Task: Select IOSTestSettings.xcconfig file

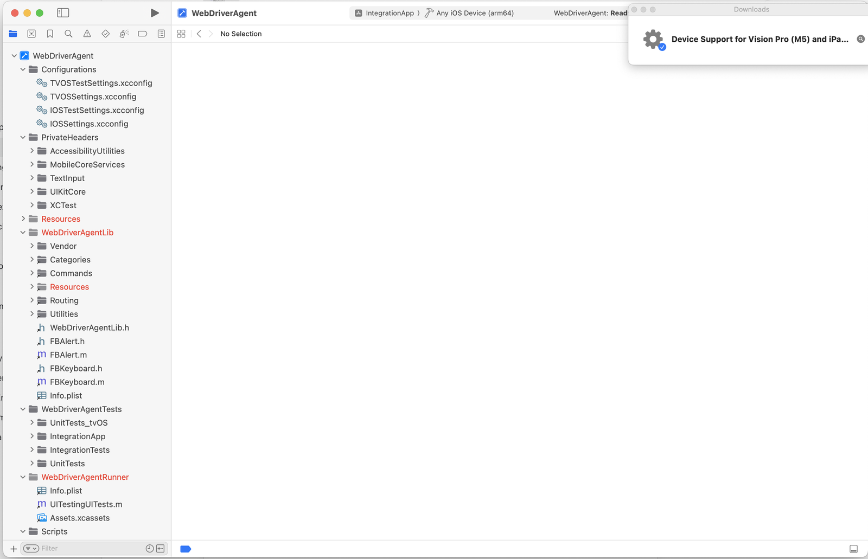Action: [x=90, y=110]
